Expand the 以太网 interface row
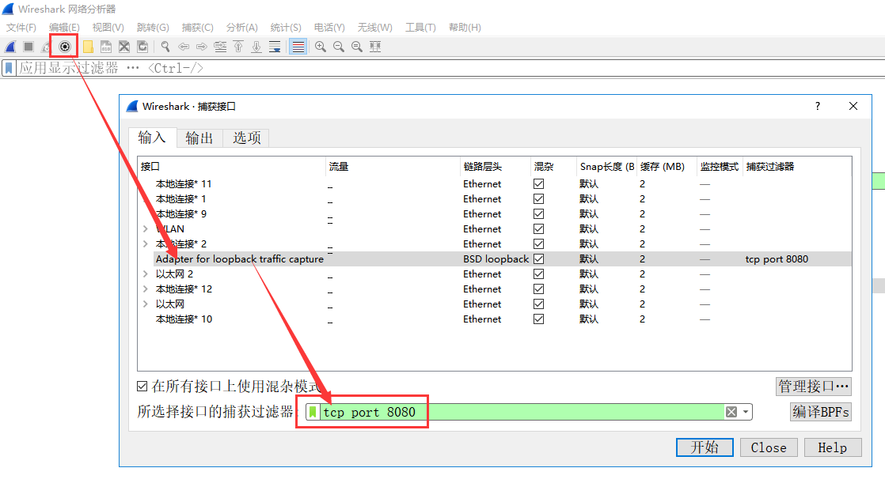This screenshot has width=885, height=483. point(146,304)
